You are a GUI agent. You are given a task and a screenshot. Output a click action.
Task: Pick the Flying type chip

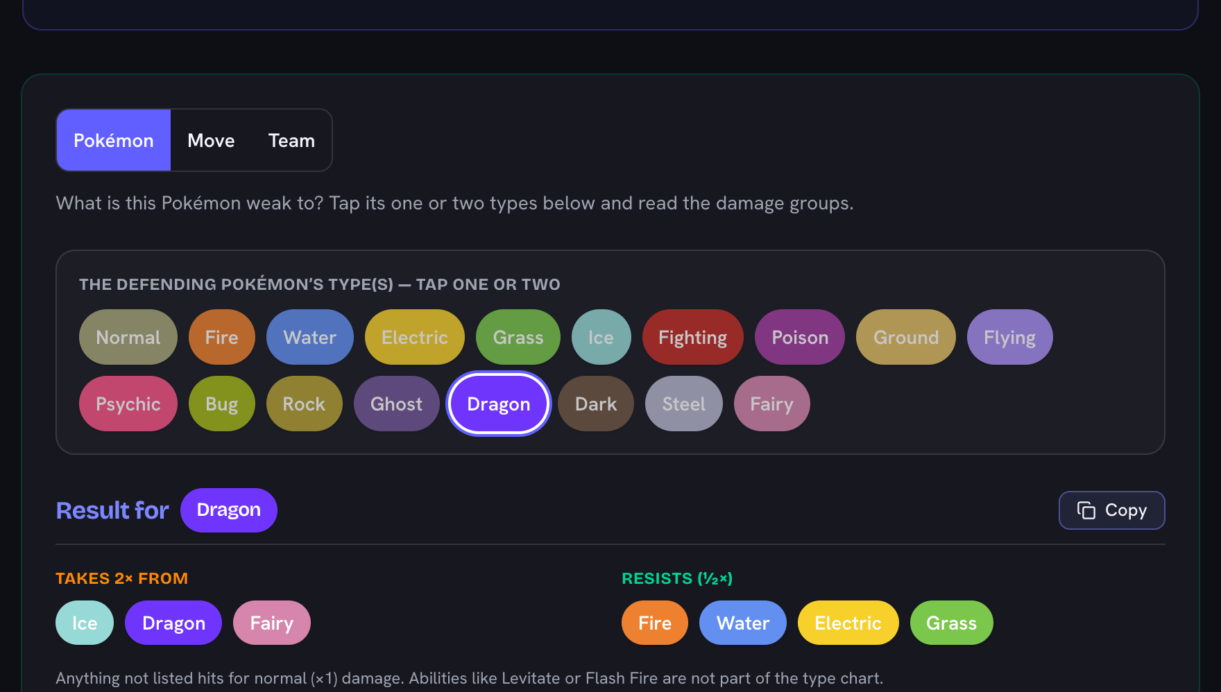[1010, 337]
